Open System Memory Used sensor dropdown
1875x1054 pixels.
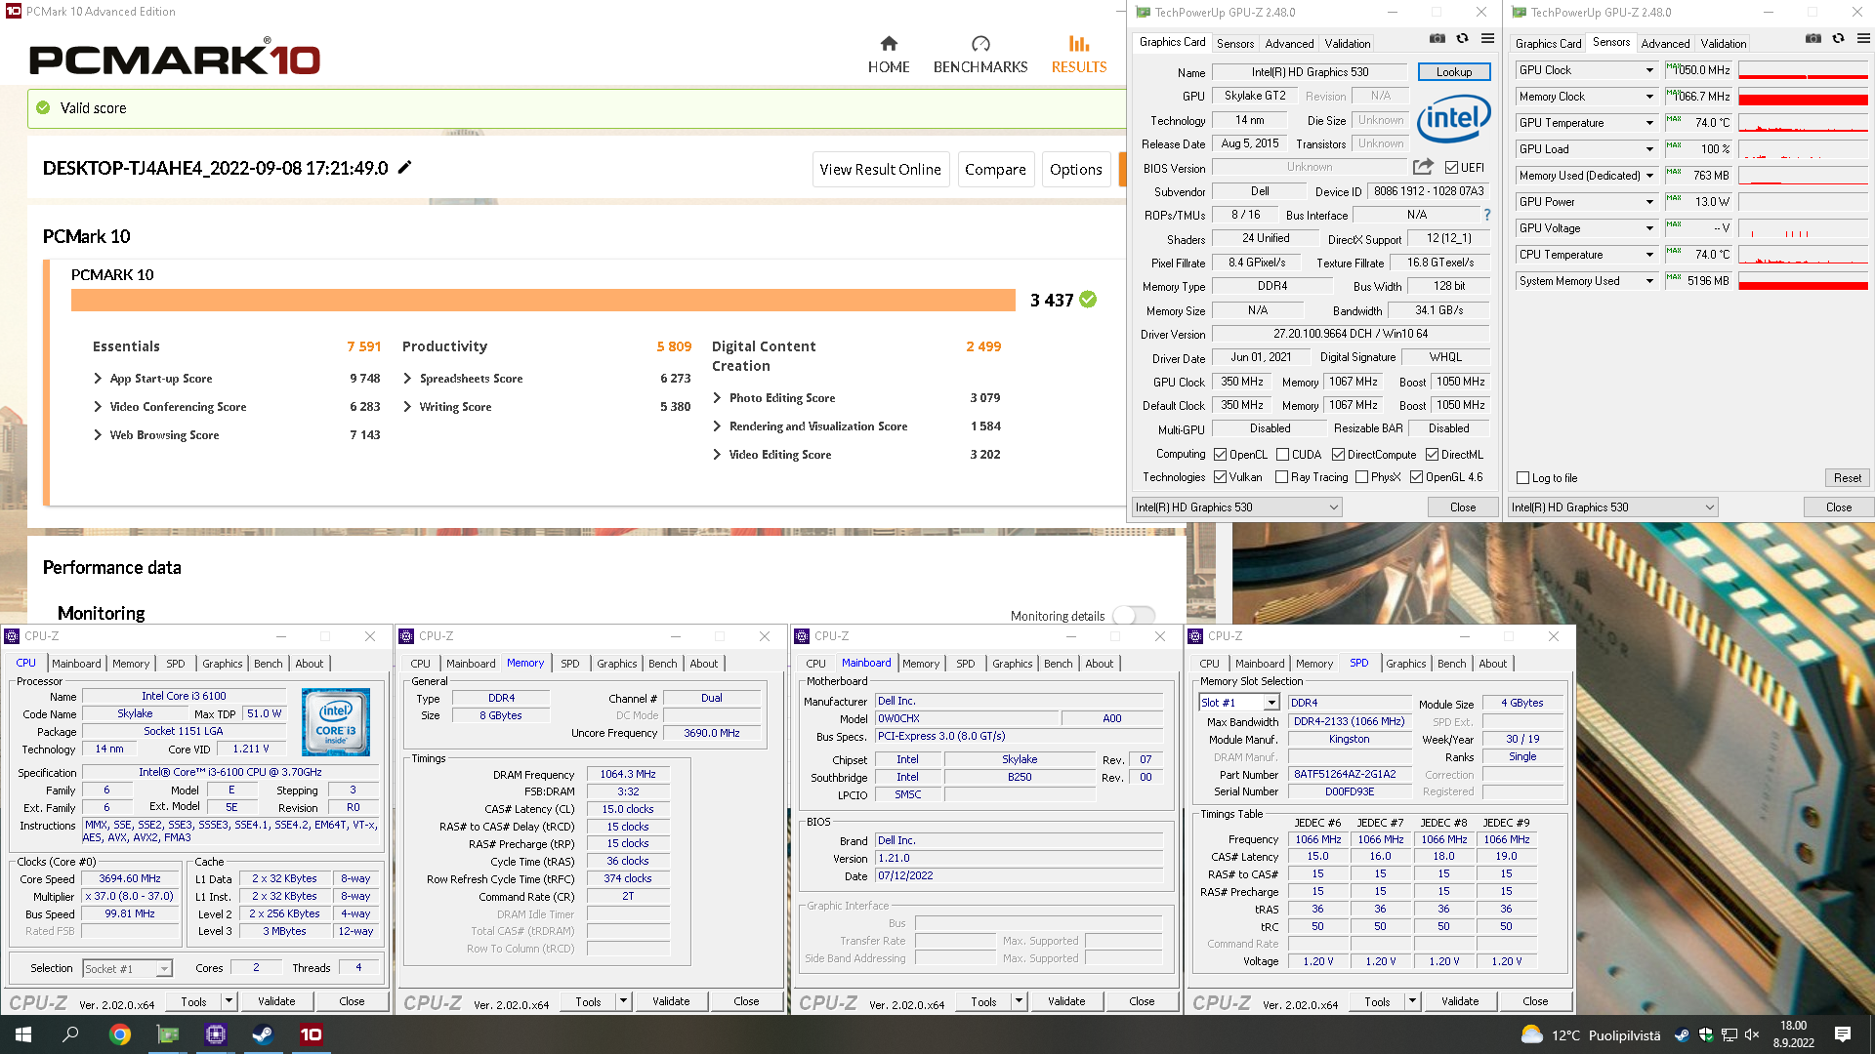(x=1649, y=281)
